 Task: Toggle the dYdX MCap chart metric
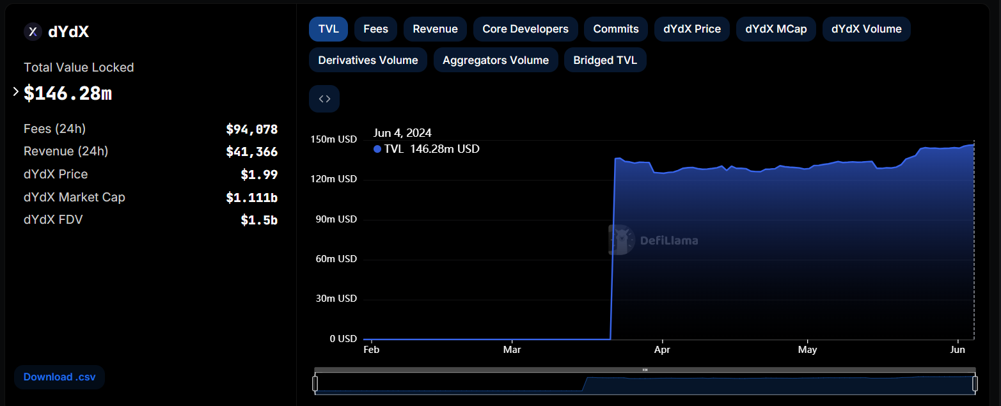776,29
